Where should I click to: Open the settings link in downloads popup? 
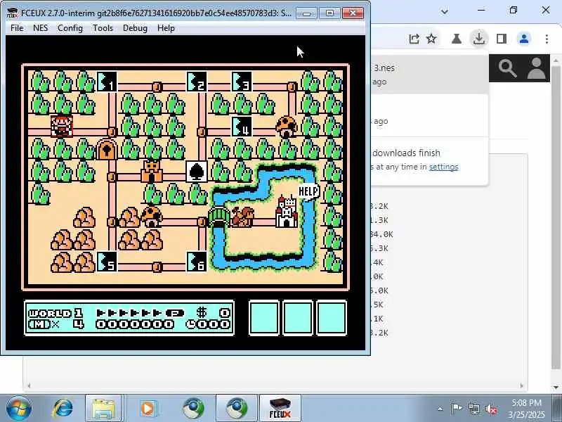pos(443,167)
